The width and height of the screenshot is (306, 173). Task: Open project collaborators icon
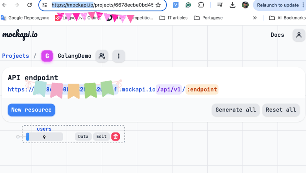[102, 56]
